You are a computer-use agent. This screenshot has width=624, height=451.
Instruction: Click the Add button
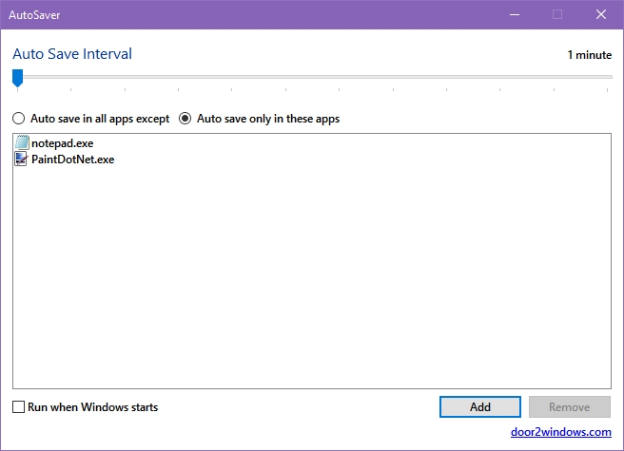pos(480,407)
